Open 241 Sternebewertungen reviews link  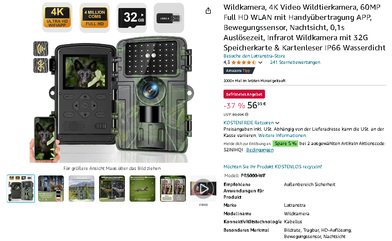(x=295, y=62)
